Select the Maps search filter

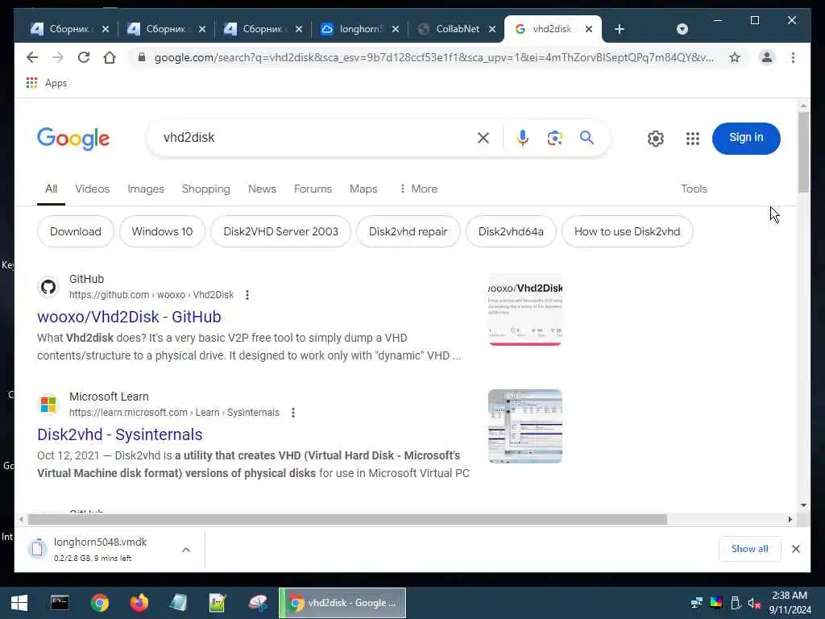[x=363, y=189]
